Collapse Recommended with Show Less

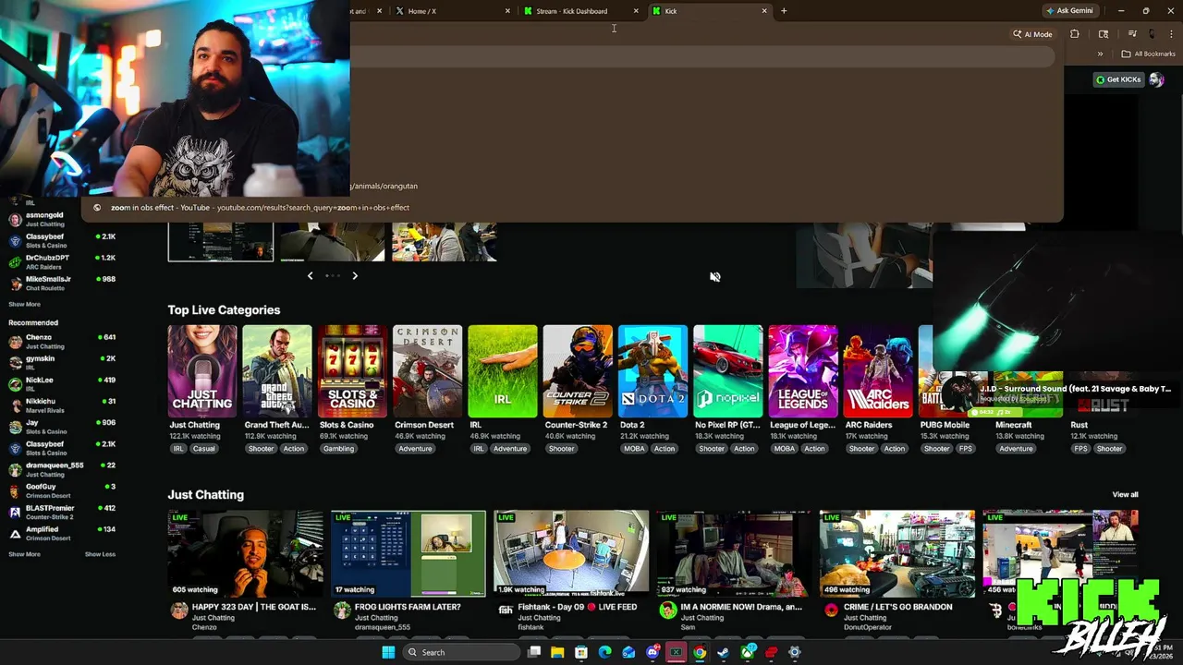[100, 554]
